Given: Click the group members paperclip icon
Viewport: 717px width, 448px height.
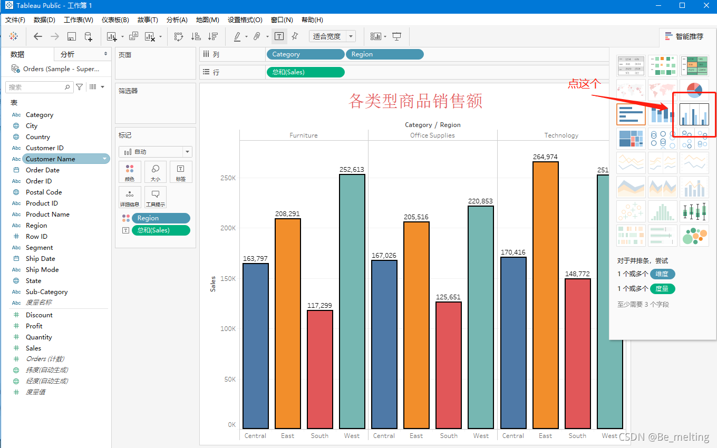Looking at the screenshot, I should pos(257,36).
